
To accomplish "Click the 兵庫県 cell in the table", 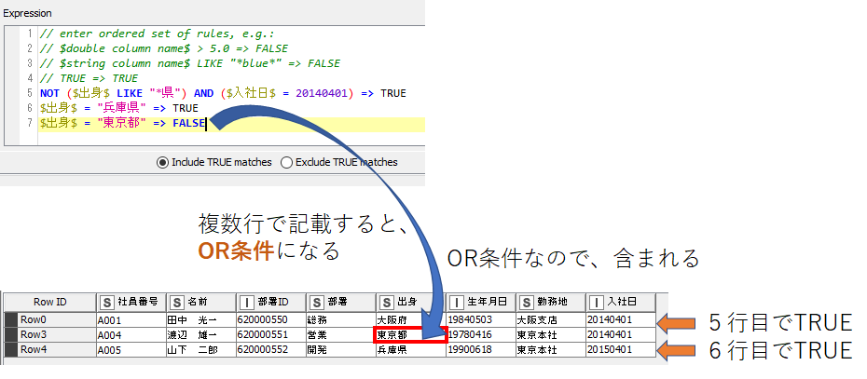I will tap(411, 350).
